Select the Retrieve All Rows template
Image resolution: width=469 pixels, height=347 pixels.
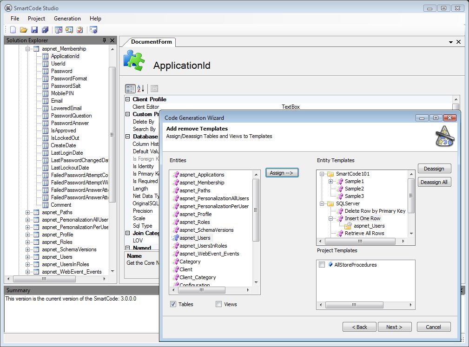(364, 234)
